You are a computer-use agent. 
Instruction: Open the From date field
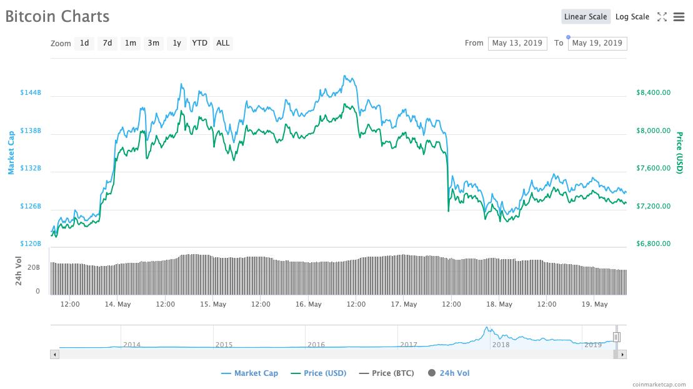pyautogui.click(x=517, y=43)
